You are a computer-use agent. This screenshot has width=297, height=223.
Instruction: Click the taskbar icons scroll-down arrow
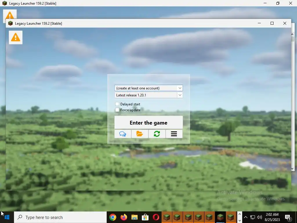[x=239, y=220]
